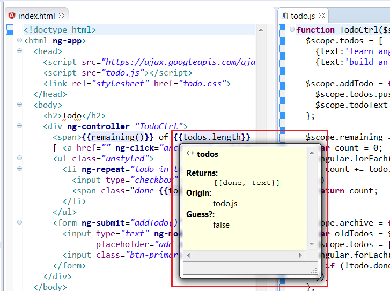390x291 pixels.
Task: Click the todos.length expression in the editor
Action: coord(212,137)
